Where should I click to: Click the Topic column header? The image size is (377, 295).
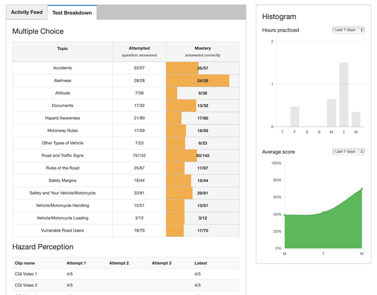pyautogui.click(x=62, y=49)
